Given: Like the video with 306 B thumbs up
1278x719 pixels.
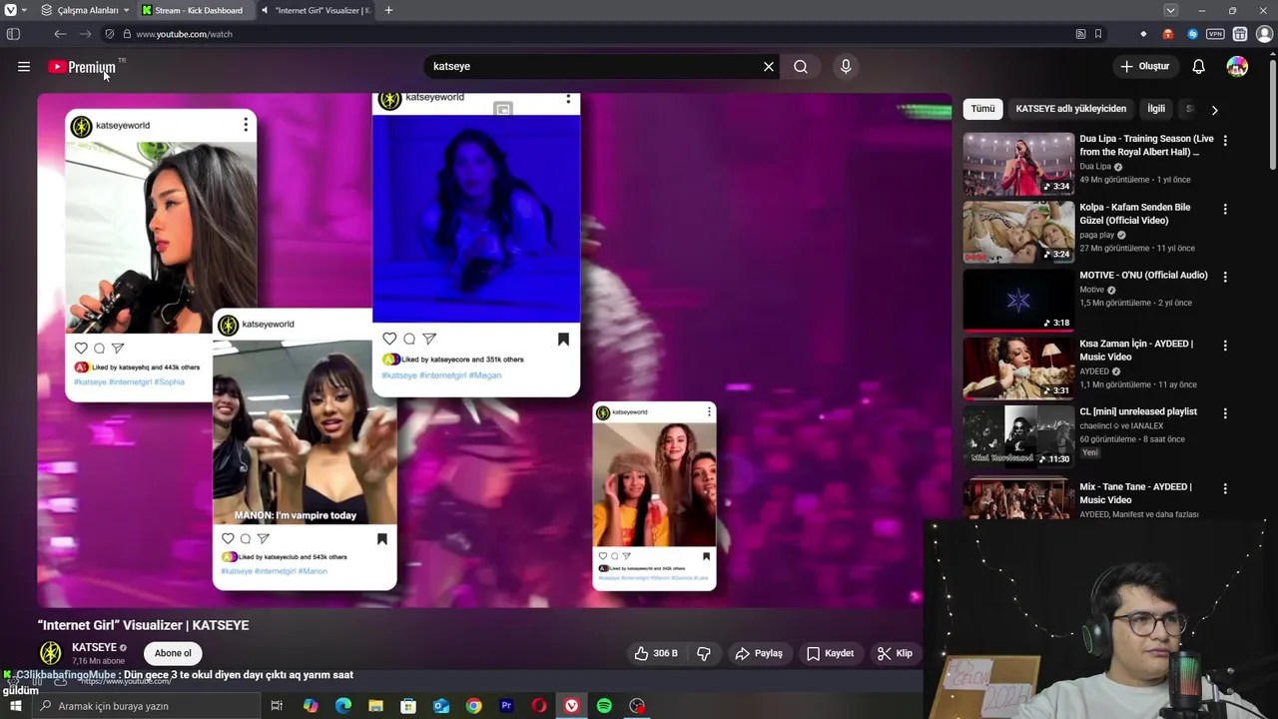Looking at the screenshot, I should (x=656, y=653).
